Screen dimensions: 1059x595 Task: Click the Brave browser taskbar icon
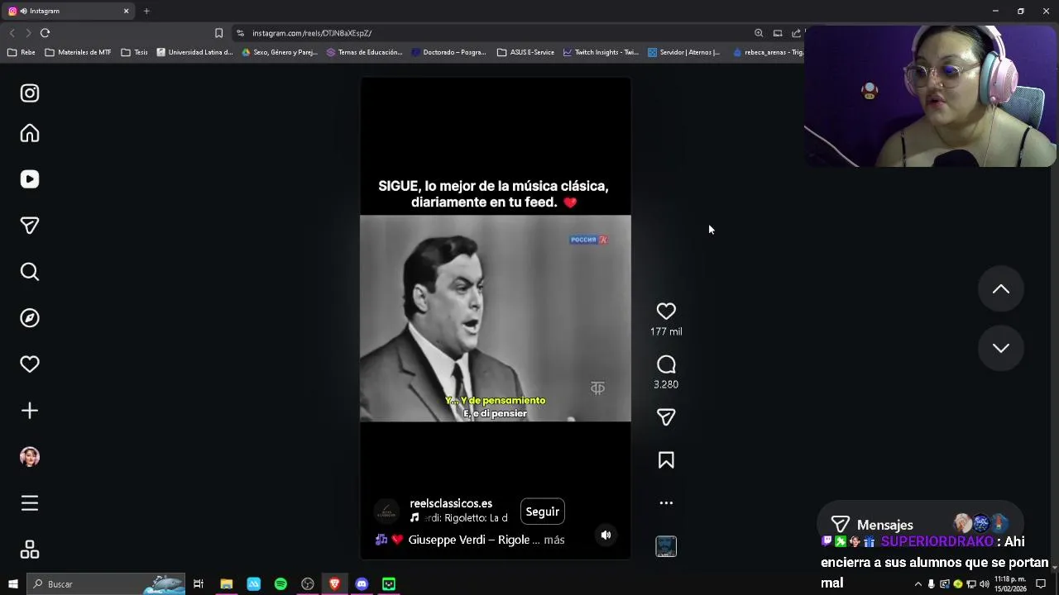click(334, 584)
